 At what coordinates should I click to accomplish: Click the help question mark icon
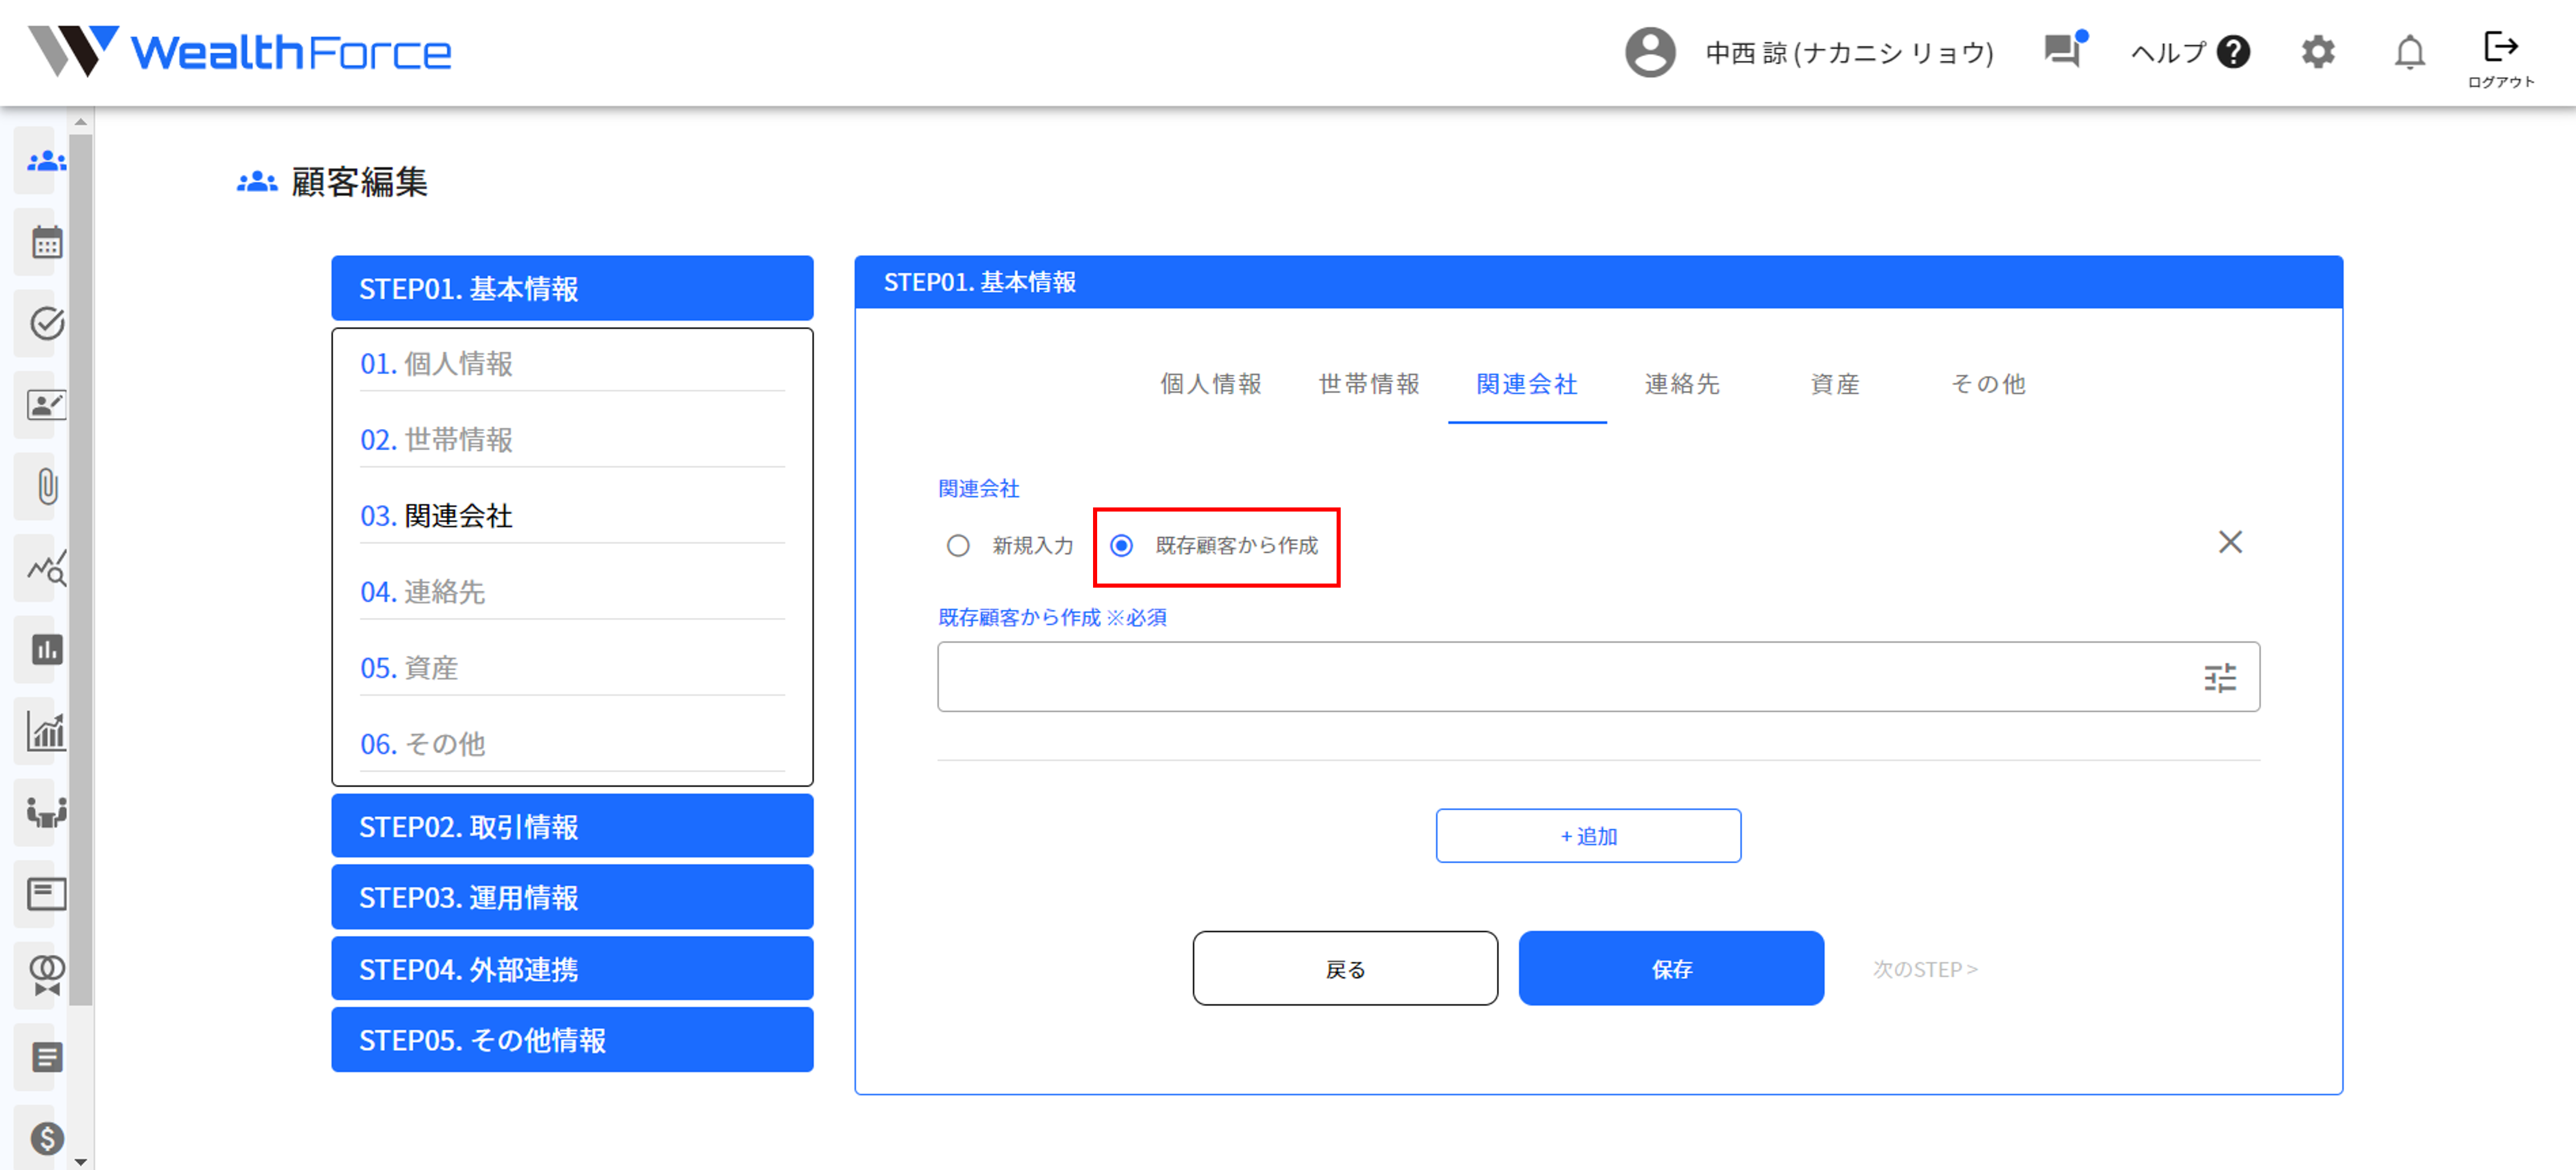coord(2233,52)
